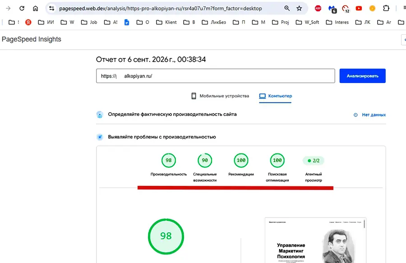This screenshot has width=406, height=263.
Task: Open the O bookmarks folder
Action: 143,22
